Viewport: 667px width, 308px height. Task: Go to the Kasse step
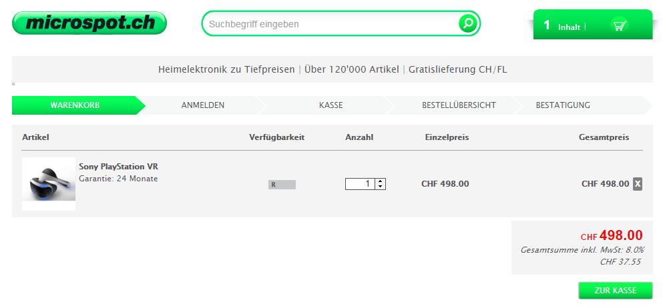point(330,105)
